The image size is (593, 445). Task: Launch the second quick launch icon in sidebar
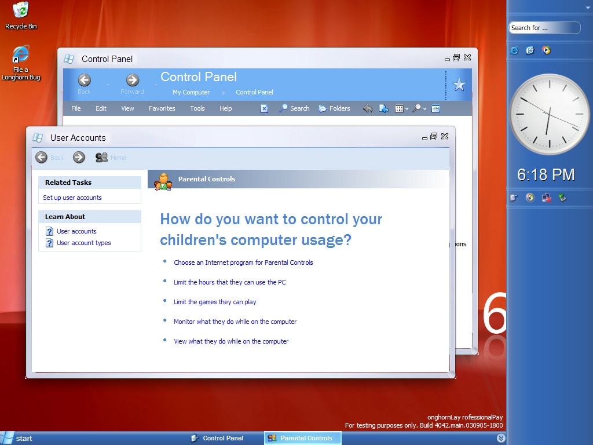coord(530,50)
